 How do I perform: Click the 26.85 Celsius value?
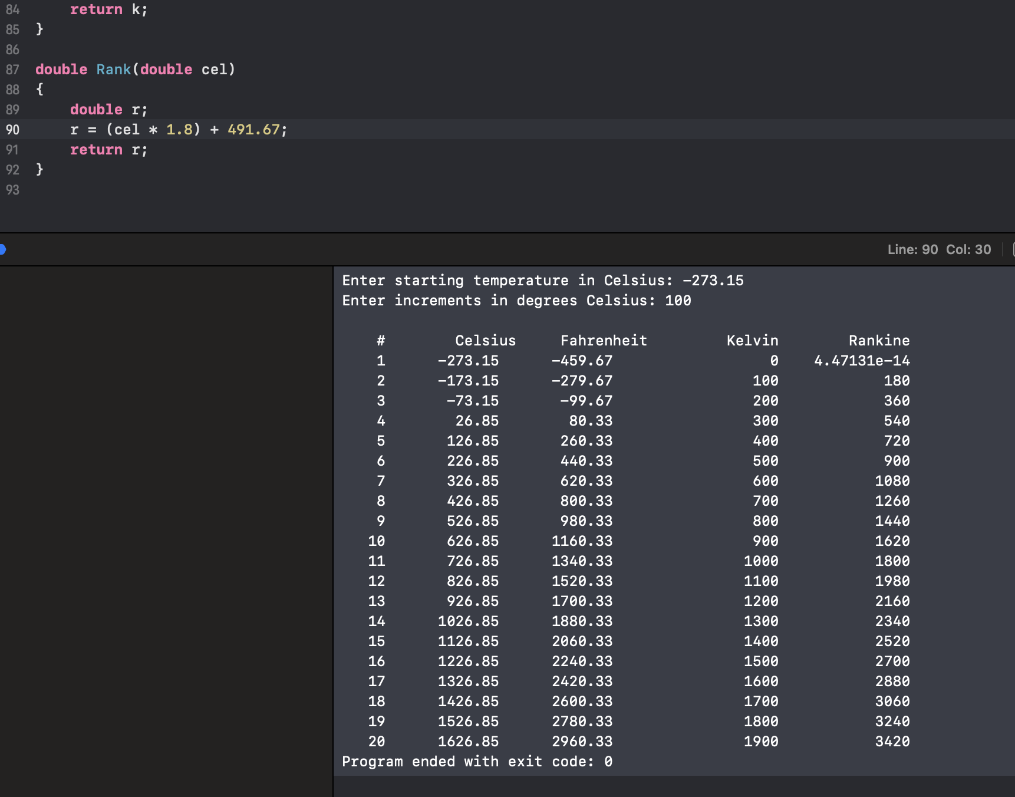(477, 421)
